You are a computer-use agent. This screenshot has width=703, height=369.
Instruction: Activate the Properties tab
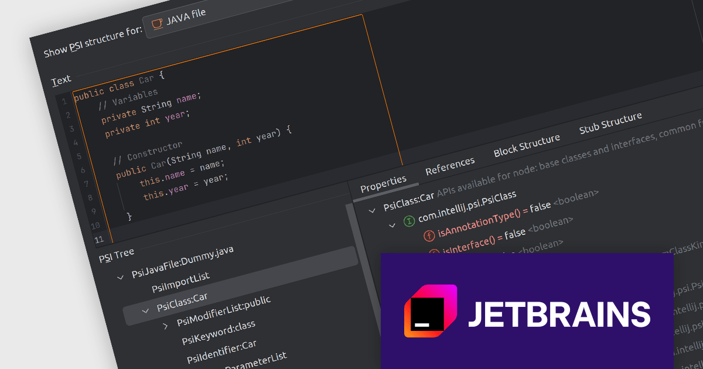(383, 183)
